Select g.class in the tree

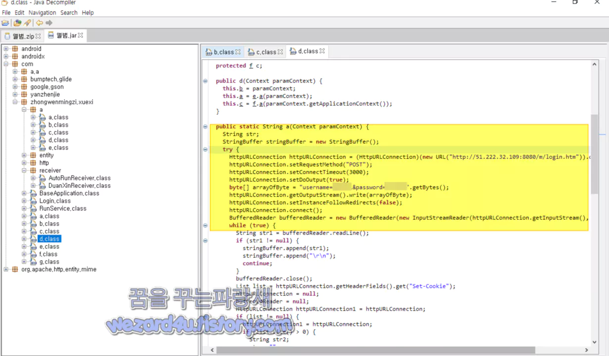[49, 262]
